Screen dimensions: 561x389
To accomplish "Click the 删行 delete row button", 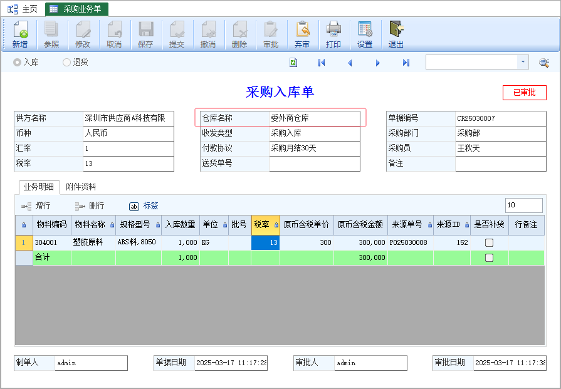I will pyautogui.click(x=90, y=206).
